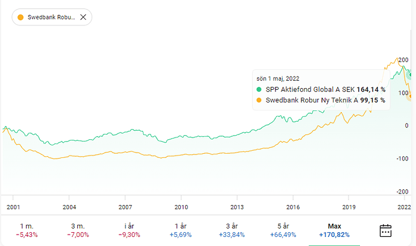Click the green data point on the chart
This screenshot has width=416, height=246.
coord(411,75)
